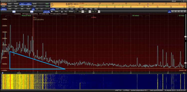
Task: Click the first horizontal slider handle
Action: 14,11
